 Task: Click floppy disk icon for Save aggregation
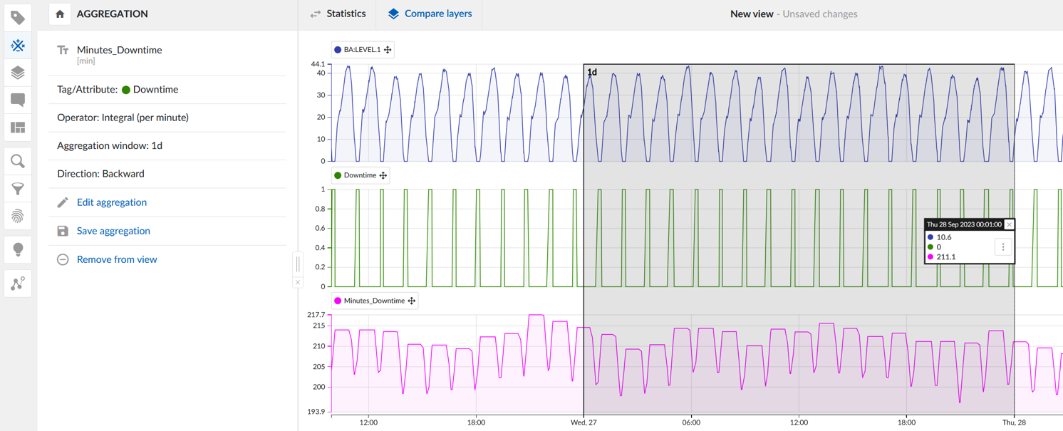[63, 231]
